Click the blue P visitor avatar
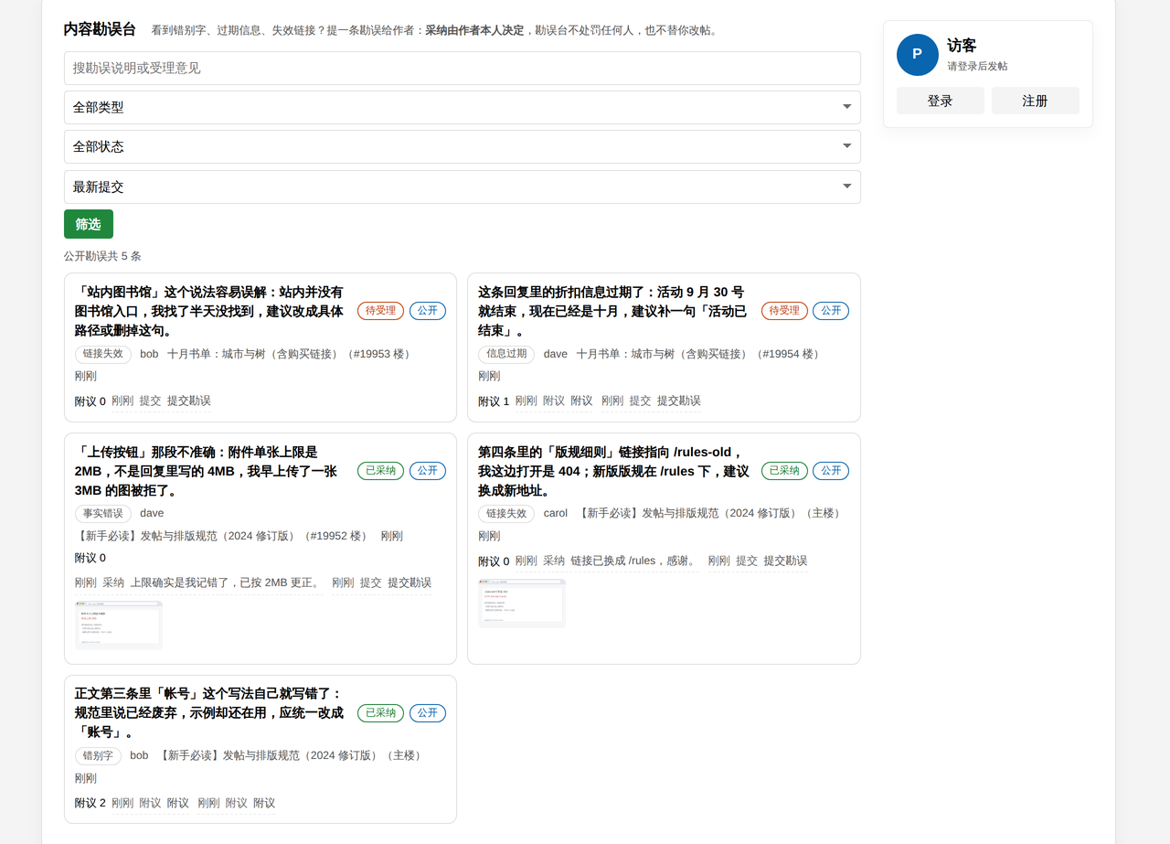 (918, 55)
